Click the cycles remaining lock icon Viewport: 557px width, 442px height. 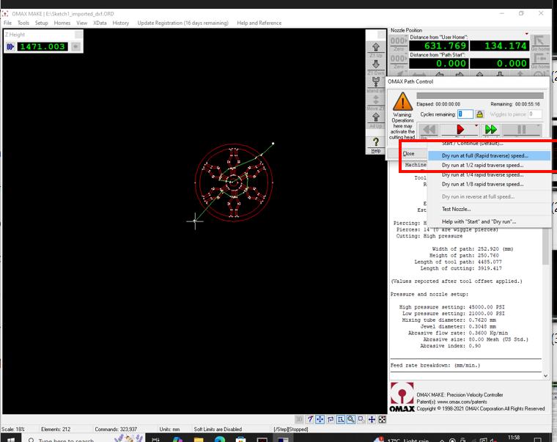click(479, 114)
